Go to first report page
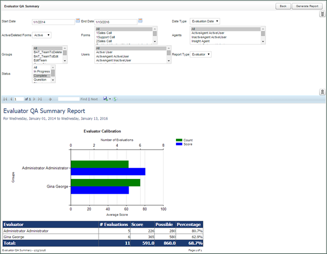The width and height of the screenshot is (327, 254). pos(5,100)
